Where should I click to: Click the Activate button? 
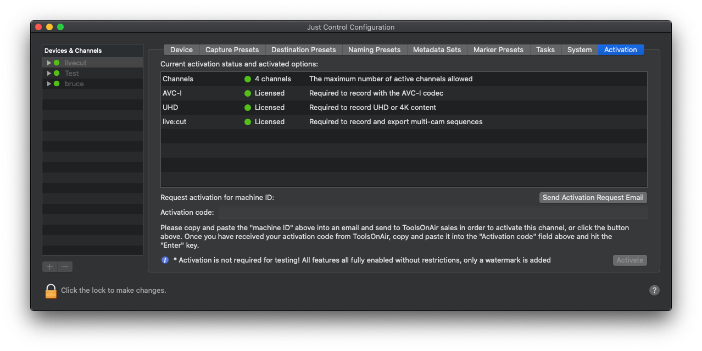point(629,260)
